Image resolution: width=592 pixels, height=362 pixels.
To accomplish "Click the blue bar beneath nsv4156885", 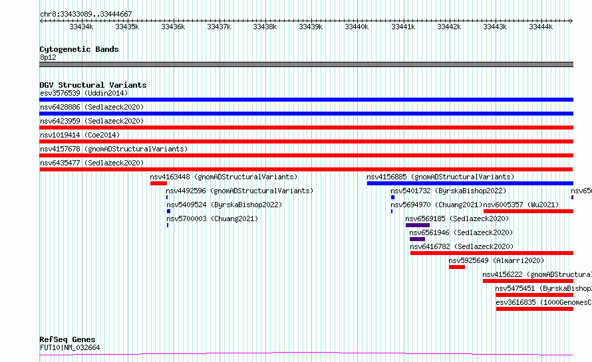I will point(470,183).
